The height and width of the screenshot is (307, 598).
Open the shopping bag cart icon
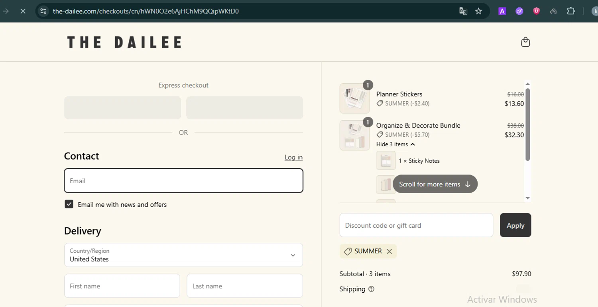(525, 42)
